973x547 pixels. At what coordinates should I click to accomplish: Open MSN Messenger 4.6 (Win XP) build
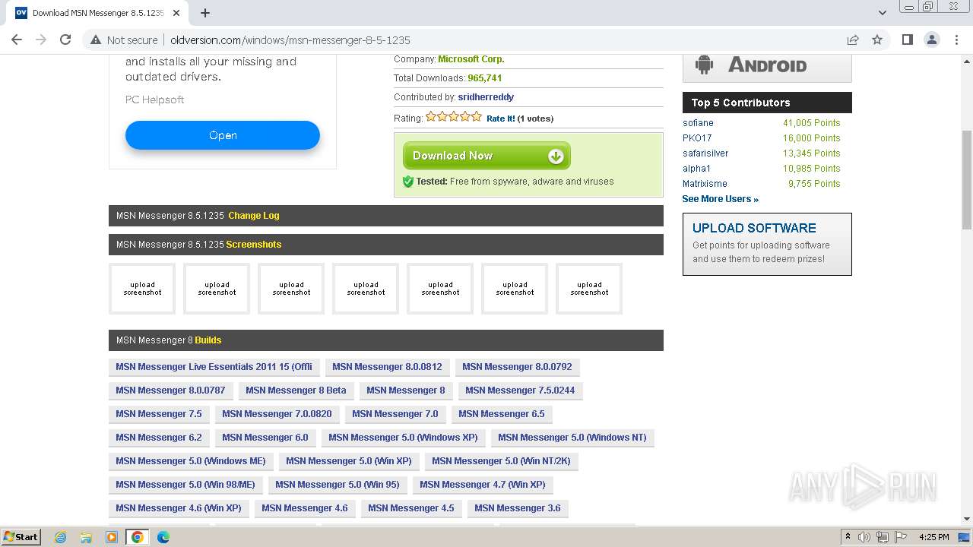point(179,508)
